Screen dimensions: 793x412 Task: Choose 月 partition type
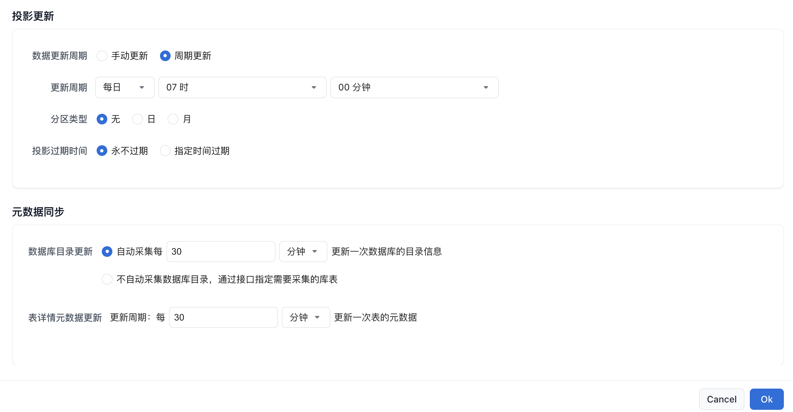click(x=173, y=119)
